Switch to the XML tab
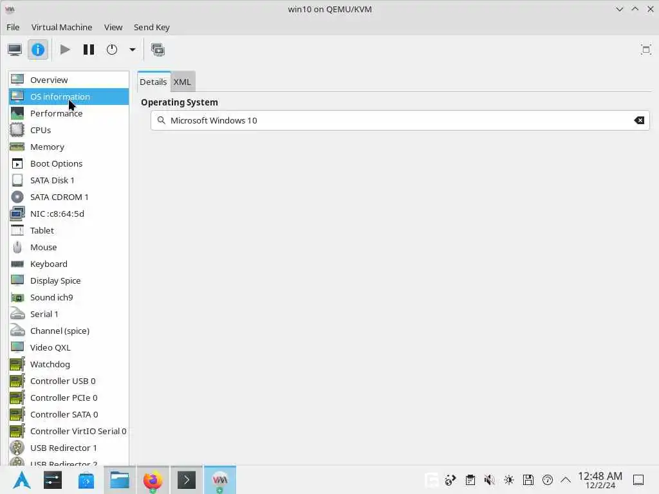 point(182,82)
